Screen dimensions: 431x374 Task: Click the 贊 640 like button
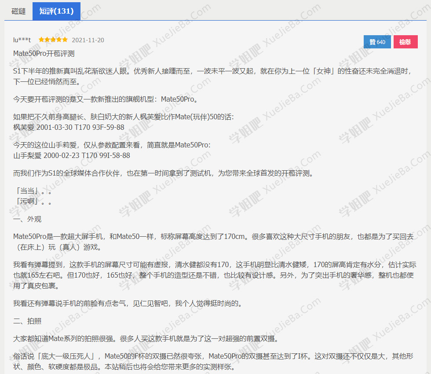[377, 42]
